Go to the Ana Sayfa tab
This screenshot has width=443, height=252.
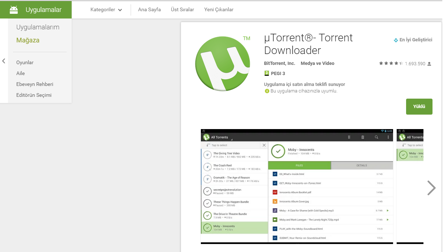click(x=149, y=10)
